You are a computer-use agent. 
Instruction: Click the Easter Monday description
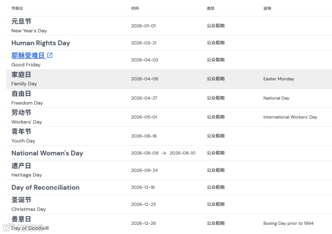click(279, 79)
